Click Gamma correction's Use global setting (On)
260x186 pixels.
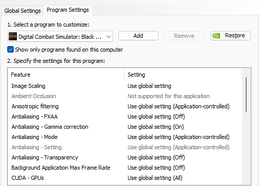(x=156, y=127)
